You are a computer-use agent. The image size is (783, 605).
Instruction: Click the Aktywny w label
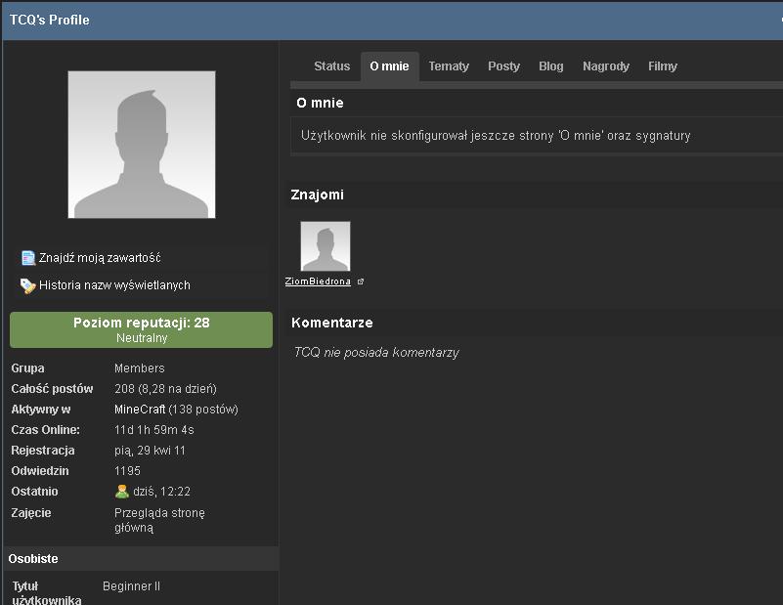(41, 410)
